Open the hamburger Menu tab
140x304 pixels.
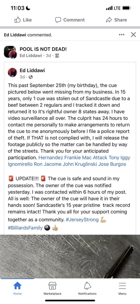[x=122, y=288]
